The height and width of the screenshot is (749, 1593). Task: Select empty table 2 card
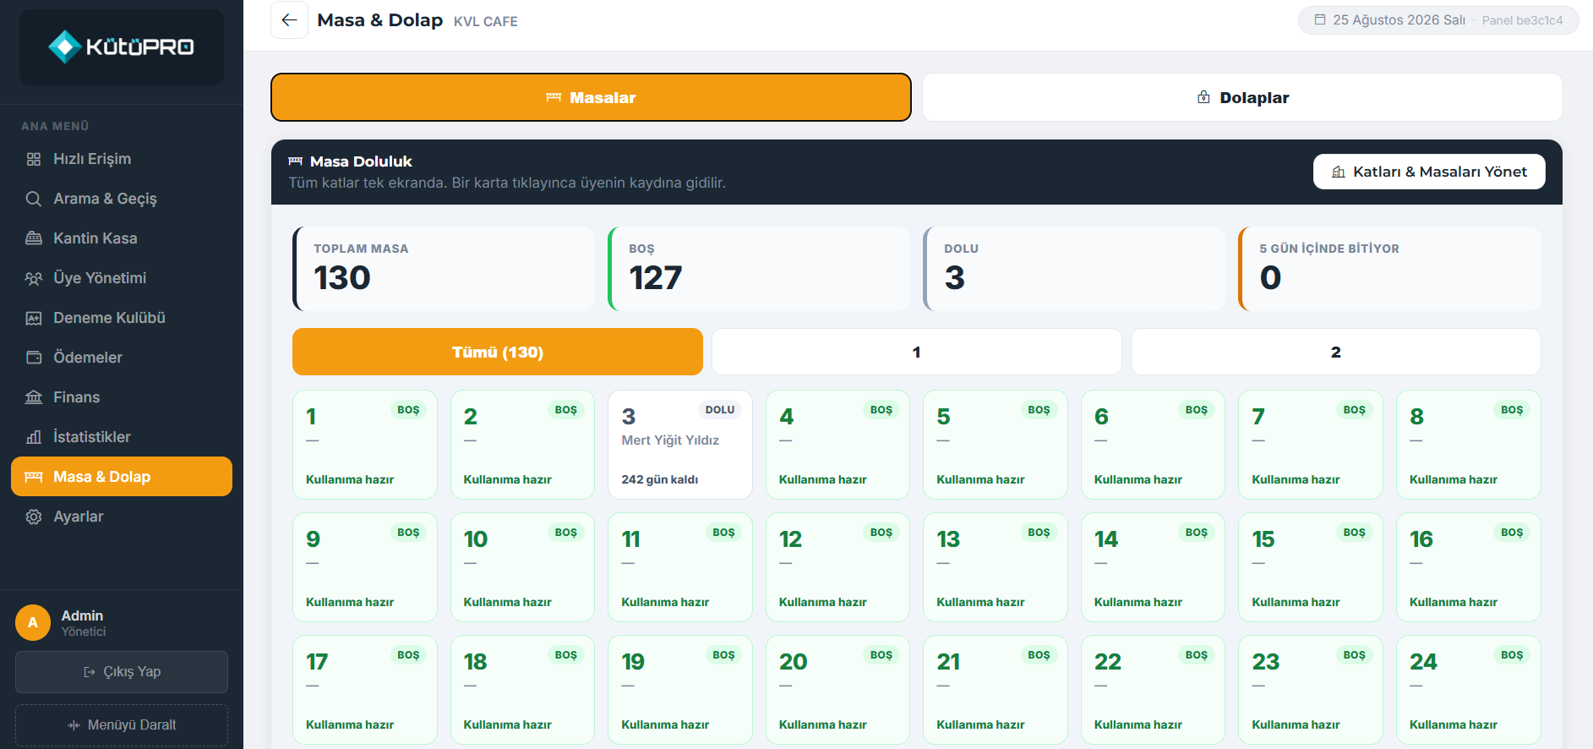(x=522, y=445)
